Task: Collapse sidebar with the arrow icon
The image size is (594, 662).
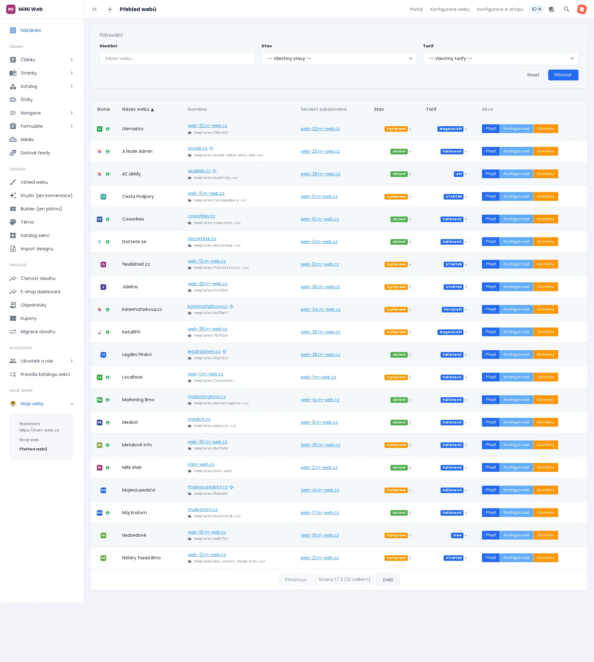Action: click(x=95, y=9)
